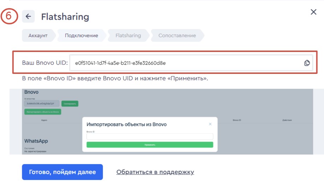The image size is (324, 187).
Task: Click the back arrow next to Flatsharing
Action: [x=28, y=16]
